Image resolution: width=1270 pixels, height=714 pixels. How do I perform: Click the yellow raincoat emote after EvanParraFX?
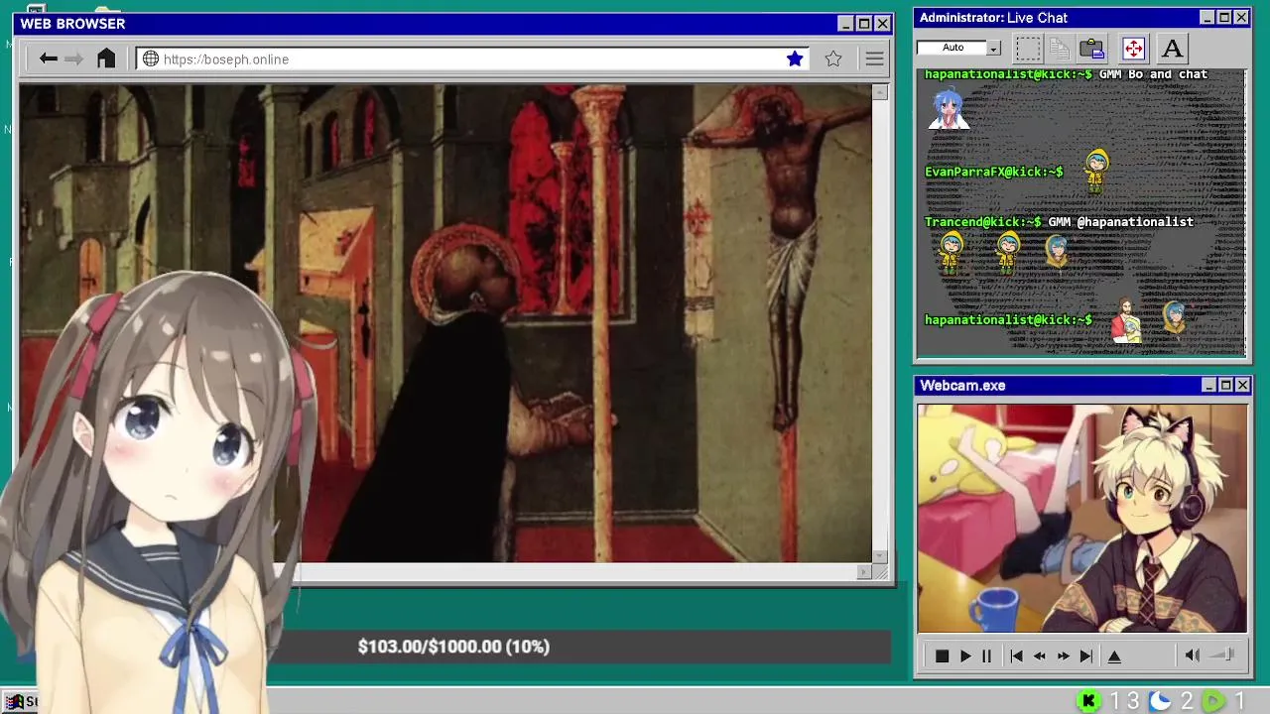coord(1096,171)
